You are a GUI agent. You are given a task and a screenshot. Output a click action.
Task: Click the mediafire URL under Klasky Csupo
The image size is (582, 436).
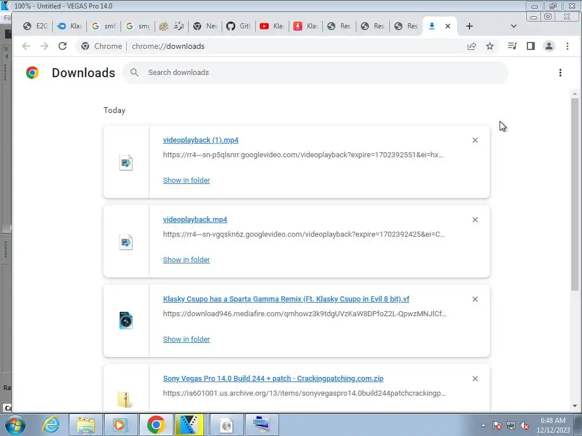(x=305, y=313)
